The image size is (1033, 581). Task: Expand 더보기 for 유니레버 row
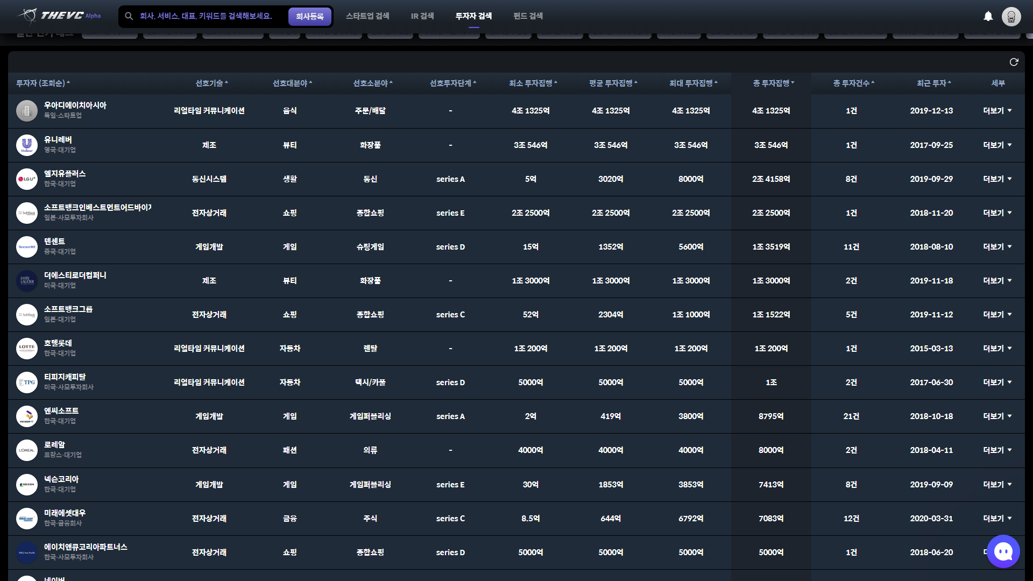997,145
